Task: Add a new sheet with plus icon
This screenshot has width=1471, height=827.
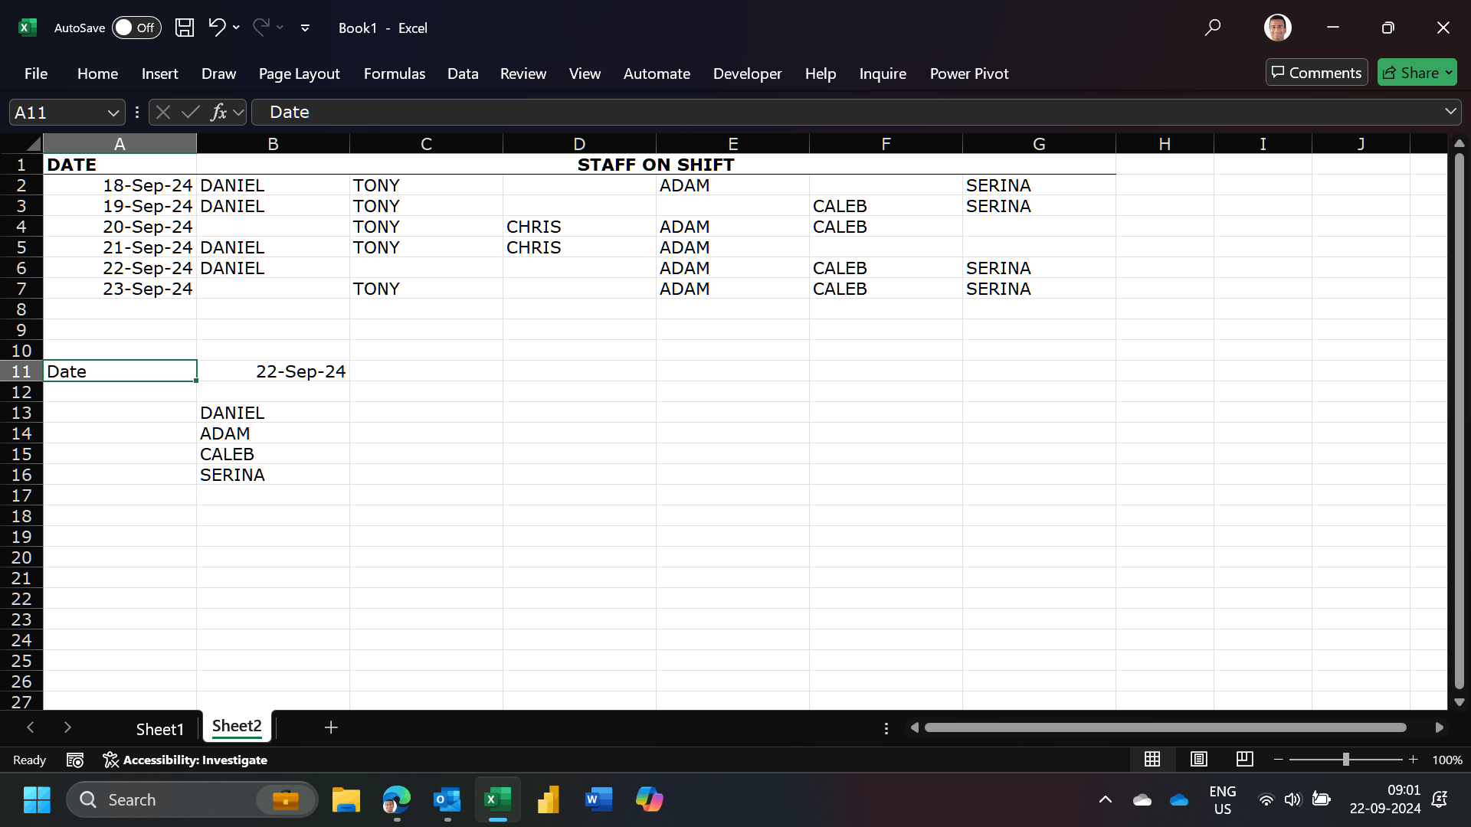Action: (331, 727)
